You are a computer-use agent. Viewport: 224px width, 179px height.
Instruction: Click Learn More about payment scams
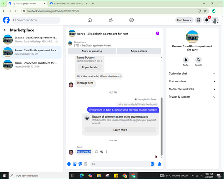point(120,130)
